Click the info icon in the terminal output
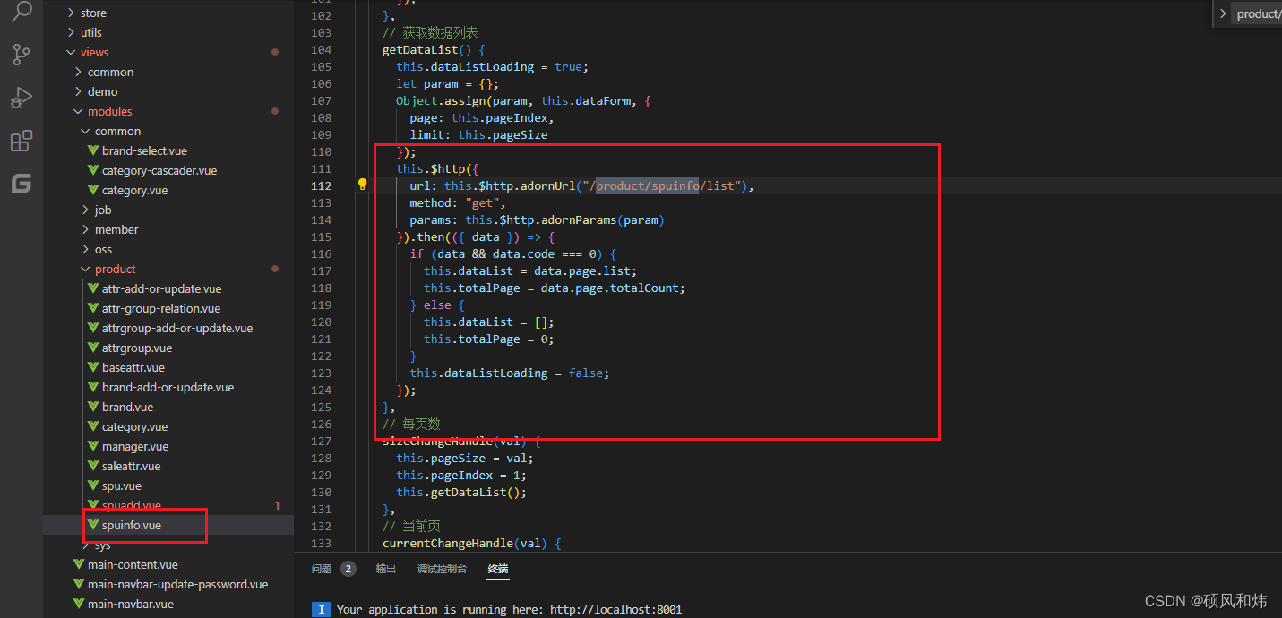Viewport: 1282px width, 618px height. tap(320, 609)
